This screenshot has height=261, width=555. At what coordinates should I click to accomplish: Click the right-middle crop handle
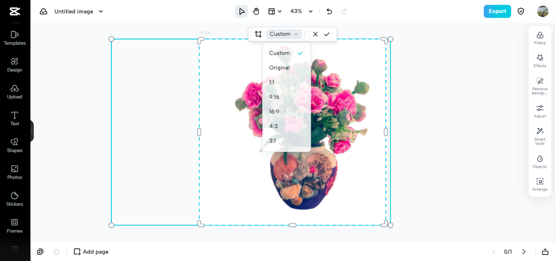386,132
